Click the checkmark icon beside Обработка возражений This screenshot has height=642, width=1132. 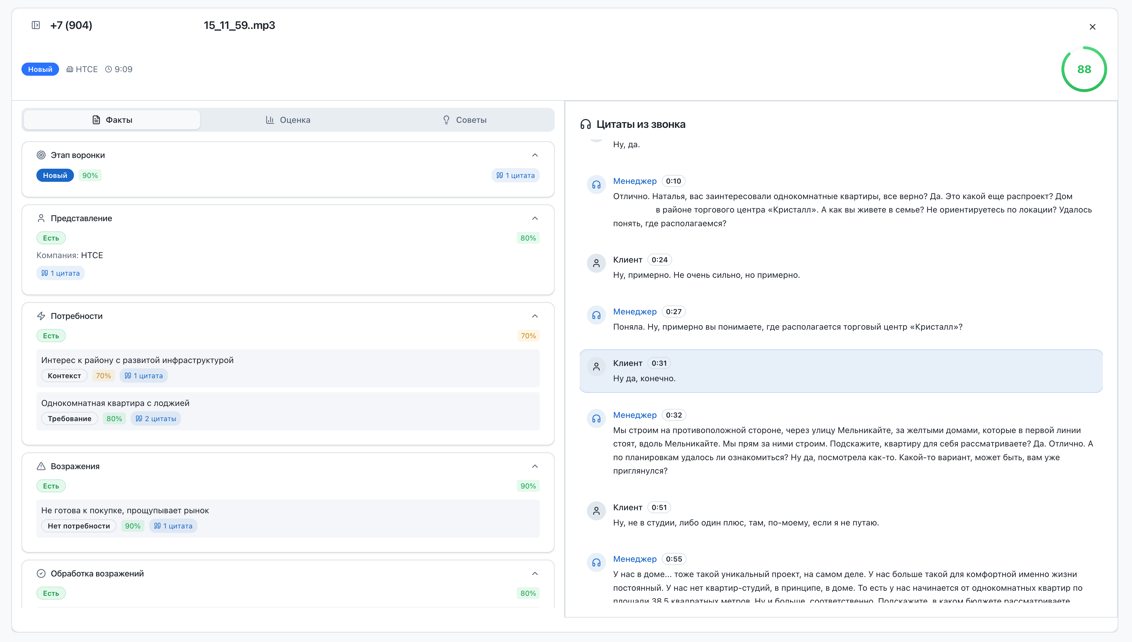pos(41,573)
